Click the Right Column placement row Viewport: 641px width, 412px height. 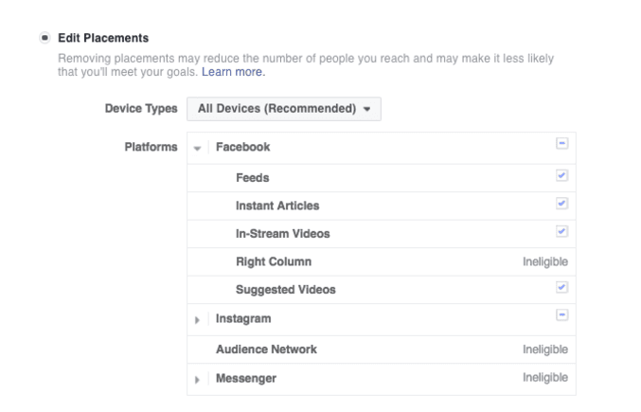pyautogui.click(x=273, y=260)
